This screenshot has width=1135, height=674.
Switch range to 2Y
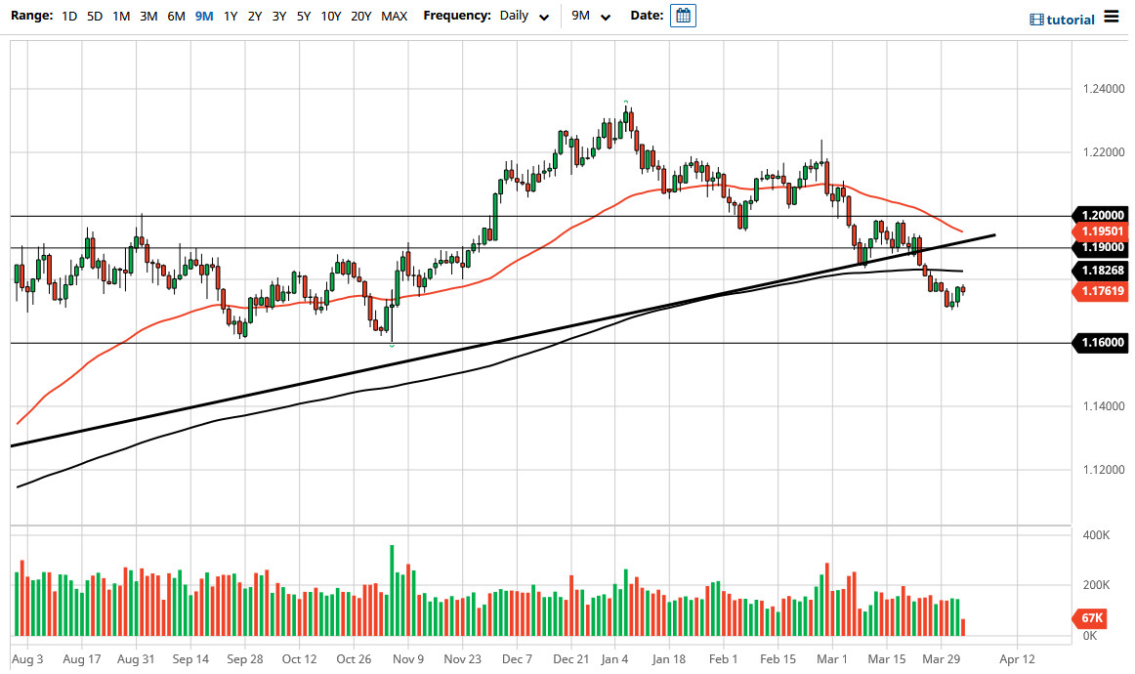(255, 16)
